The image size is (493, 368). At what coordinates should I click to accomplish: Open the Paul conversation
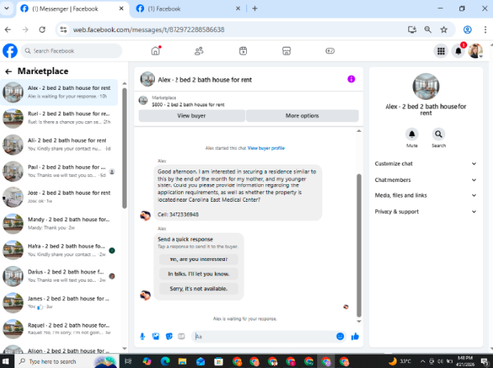point(59,171)
